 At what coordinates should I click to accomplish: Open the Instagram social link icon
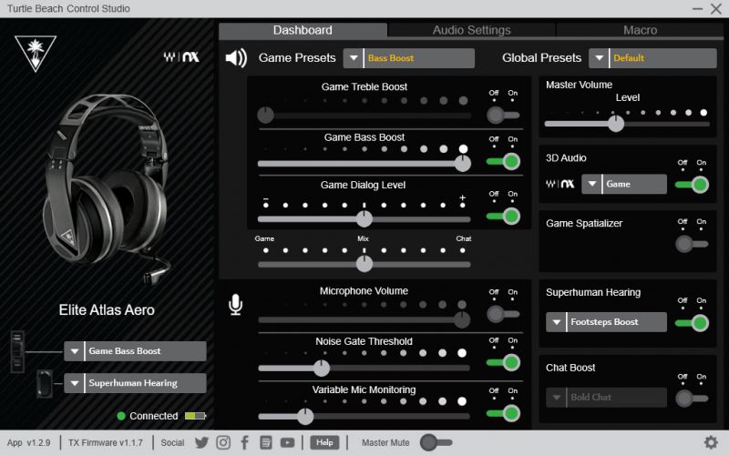click(223, 442)
